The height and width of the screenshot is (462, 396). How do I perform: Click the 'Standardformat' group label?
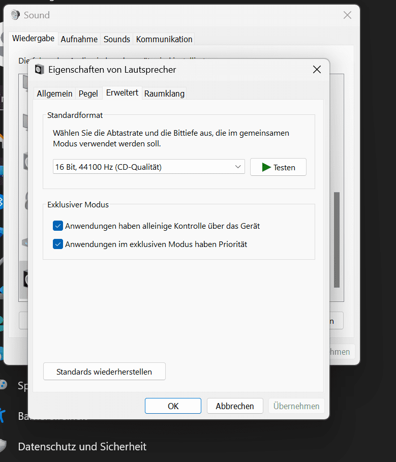pyautogui.click(x=75, y=115)
